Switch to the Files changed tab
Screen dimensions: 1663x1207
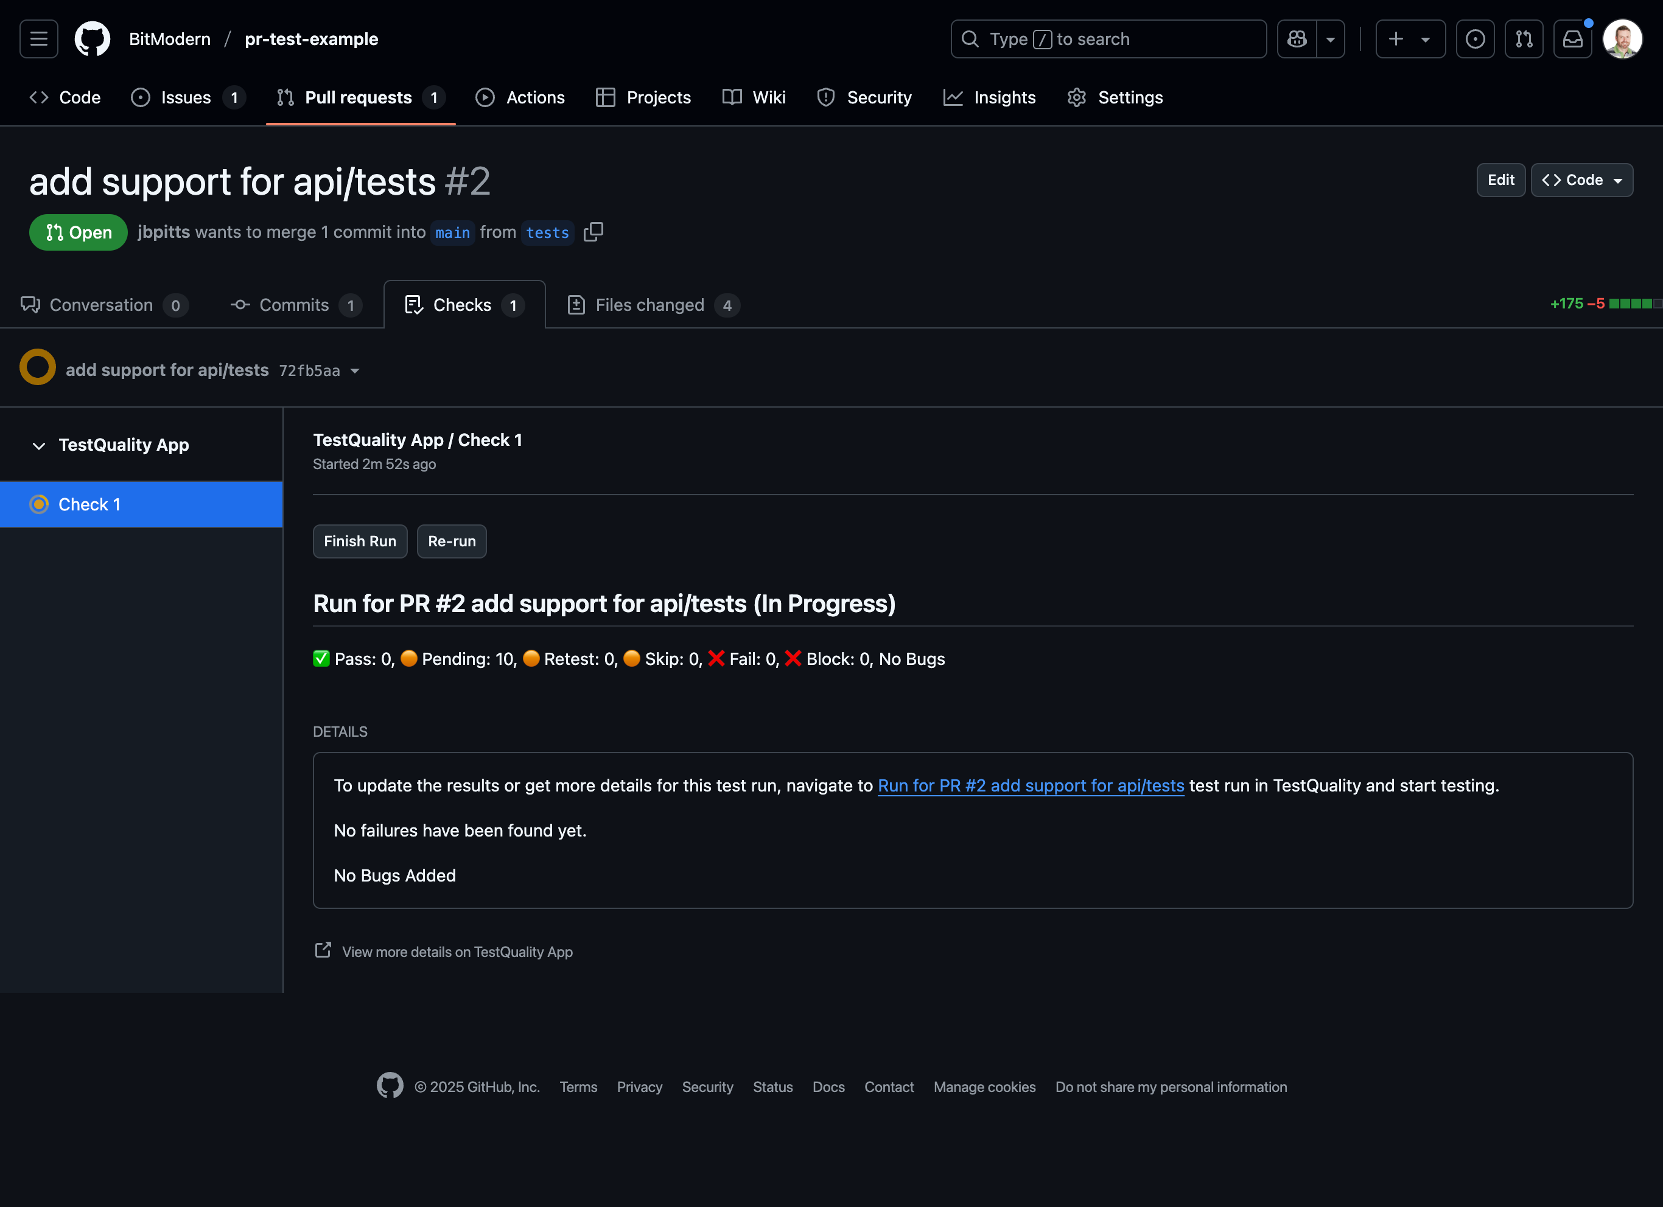(649, 305)
